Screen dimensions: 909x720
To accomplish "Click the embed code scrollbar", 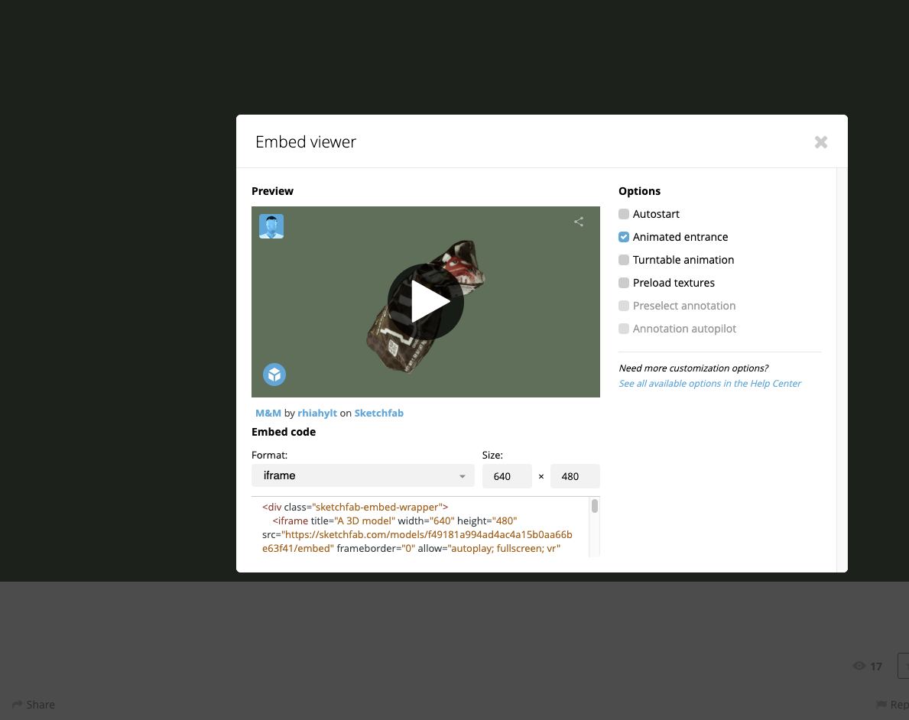I will pyautogui.click(x=595, y=507).
